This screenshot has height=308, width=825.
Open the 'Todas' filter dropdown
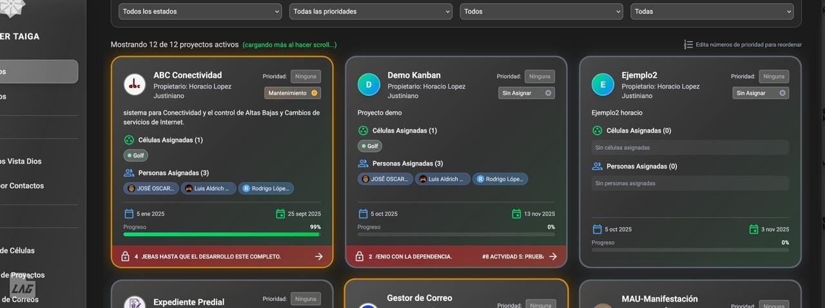pos(712,12)
